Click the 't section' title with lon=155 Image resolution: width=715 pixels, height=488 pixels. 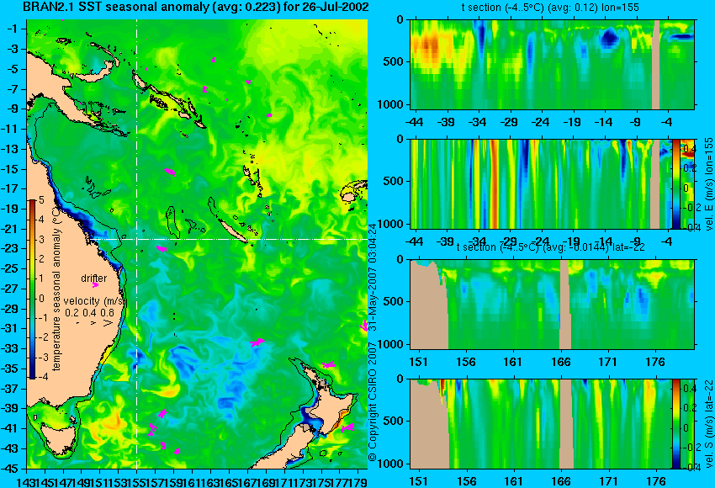tap(550, 8)
